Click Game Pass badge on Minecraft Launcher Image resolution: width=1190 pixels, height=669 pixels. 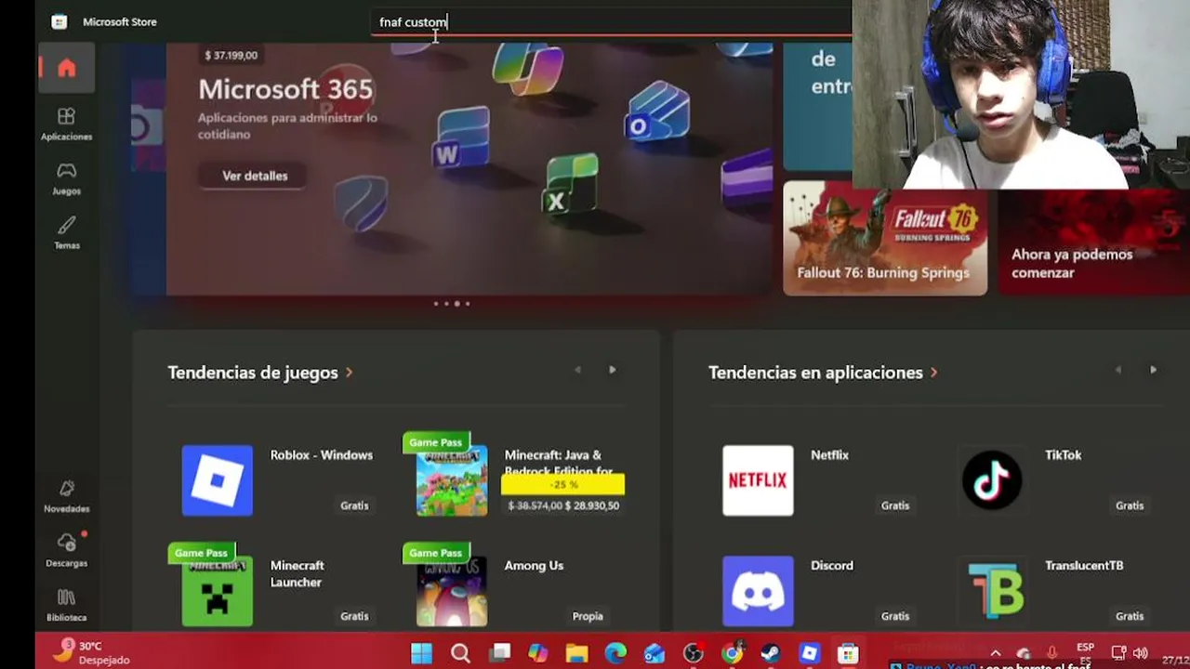click(201, 553)
